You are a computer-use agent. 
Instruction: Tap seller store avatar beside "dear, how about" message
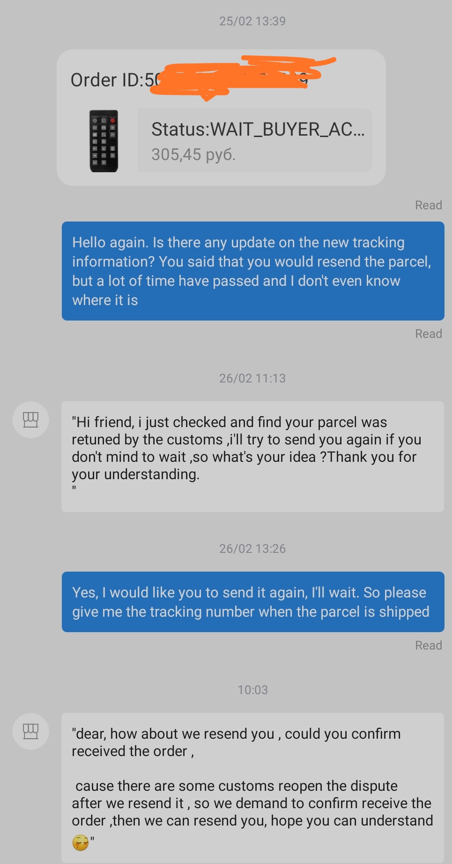30,731
